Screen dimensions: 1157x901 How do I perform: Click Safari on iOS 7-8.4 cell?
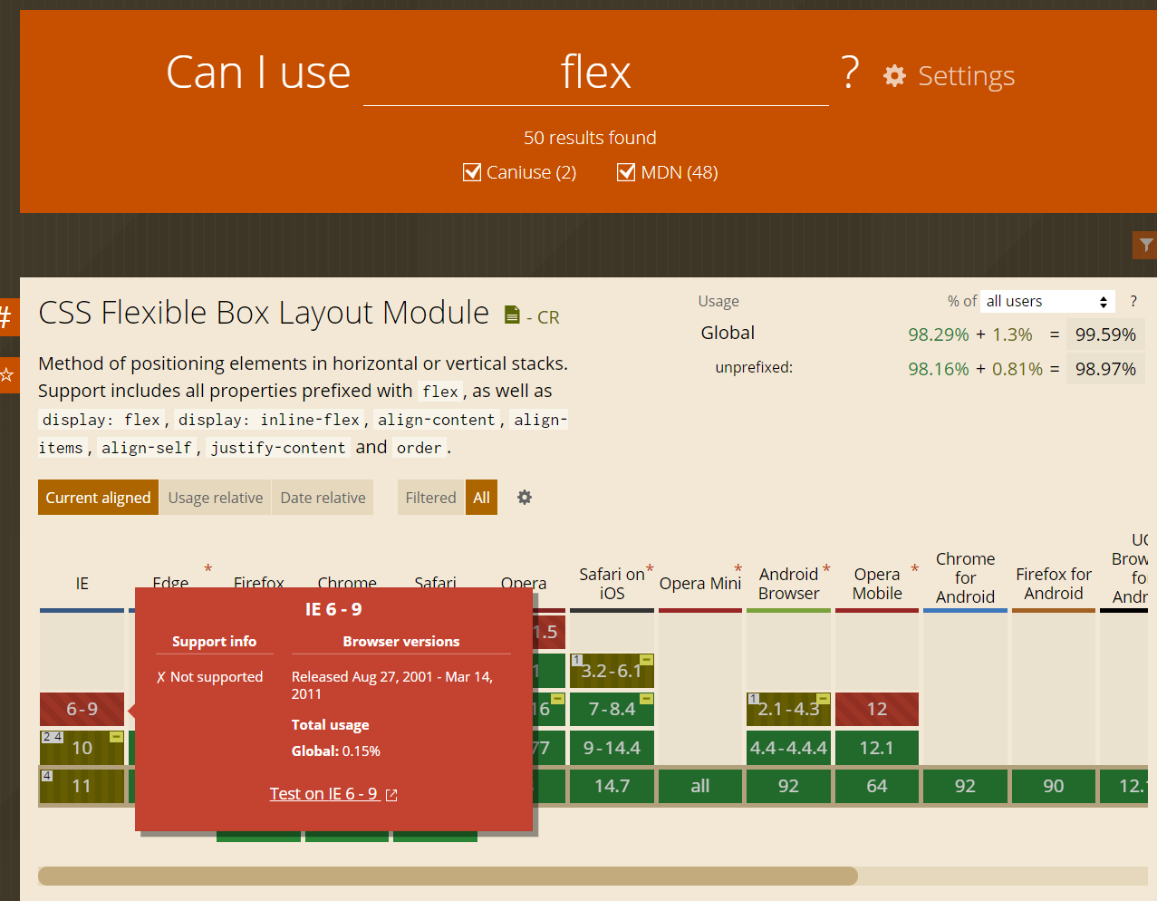click(612, 709)
